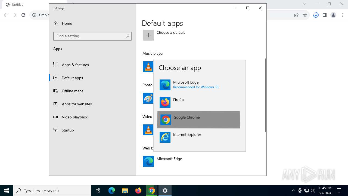Open Apps & features page

tap(92, 65)
